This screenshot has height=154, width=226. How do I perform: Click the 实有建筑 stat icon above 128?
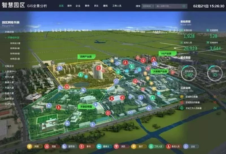[x=208, y=30]
